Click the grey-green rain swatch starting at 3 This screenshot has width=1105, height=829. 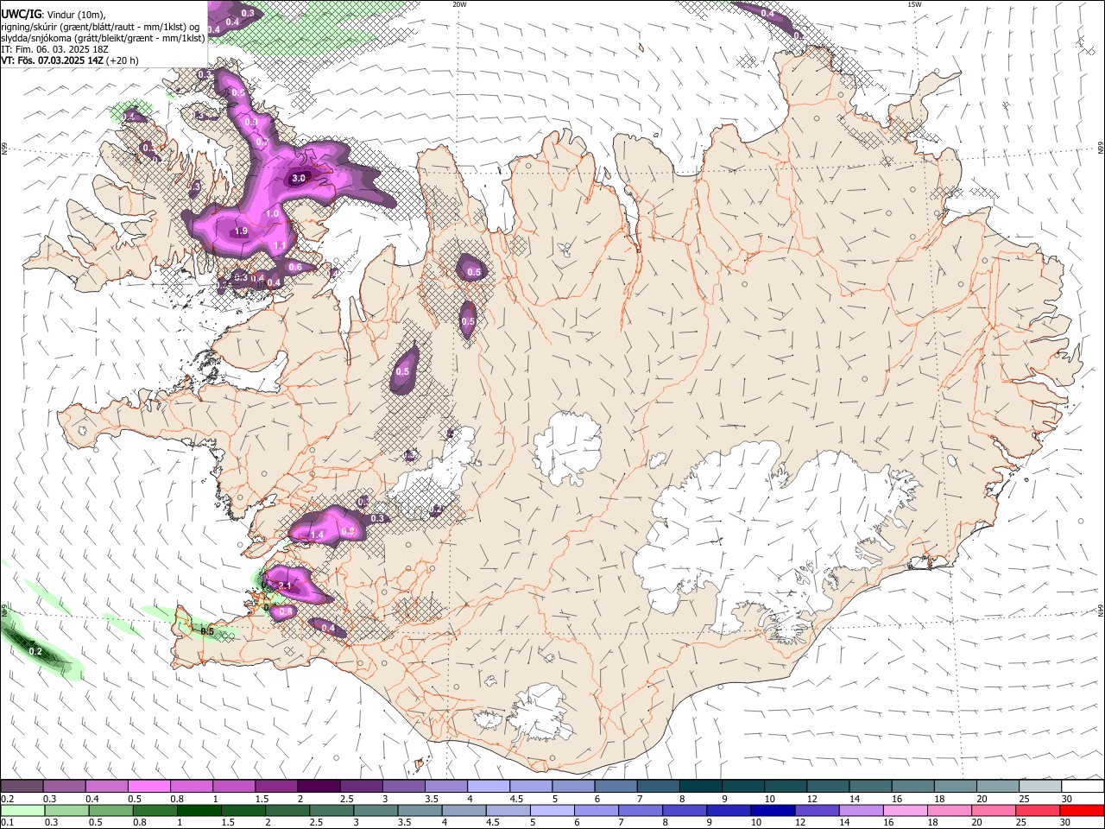click(x=376, y=810)
